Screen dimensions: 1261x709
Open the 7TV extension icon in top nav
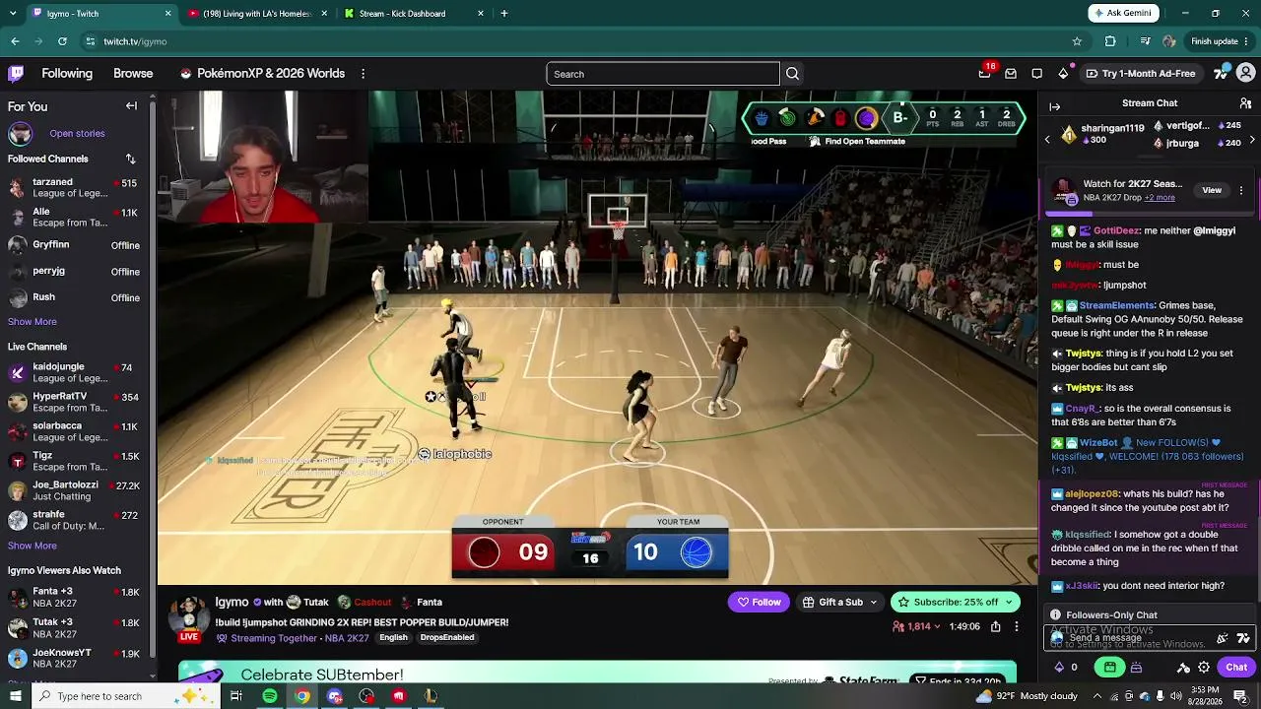[1222, 74]
